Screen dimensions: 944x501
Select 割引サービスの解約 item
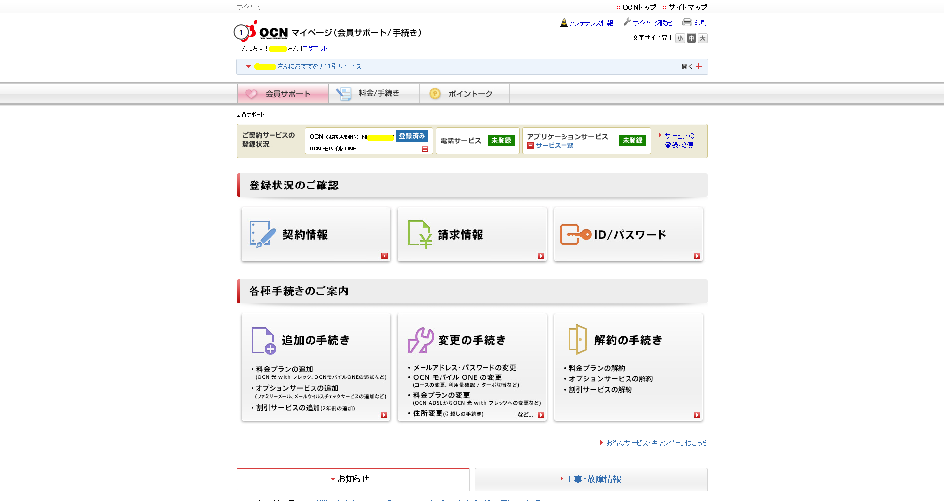coord(600,390)
